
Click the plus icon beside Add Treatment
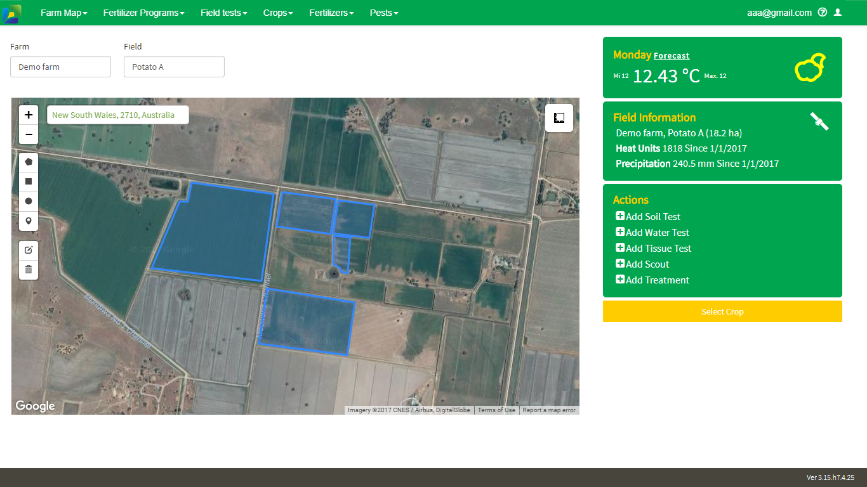(x=620, y=280)
